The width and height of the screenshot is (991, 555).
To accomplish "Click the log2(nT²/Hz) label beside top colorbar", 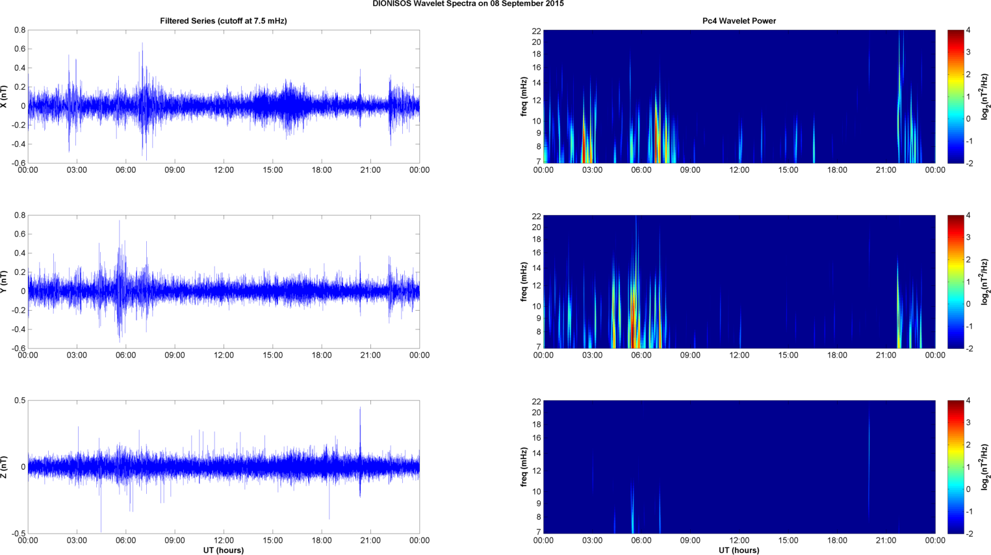I will (x=985, y=96).
